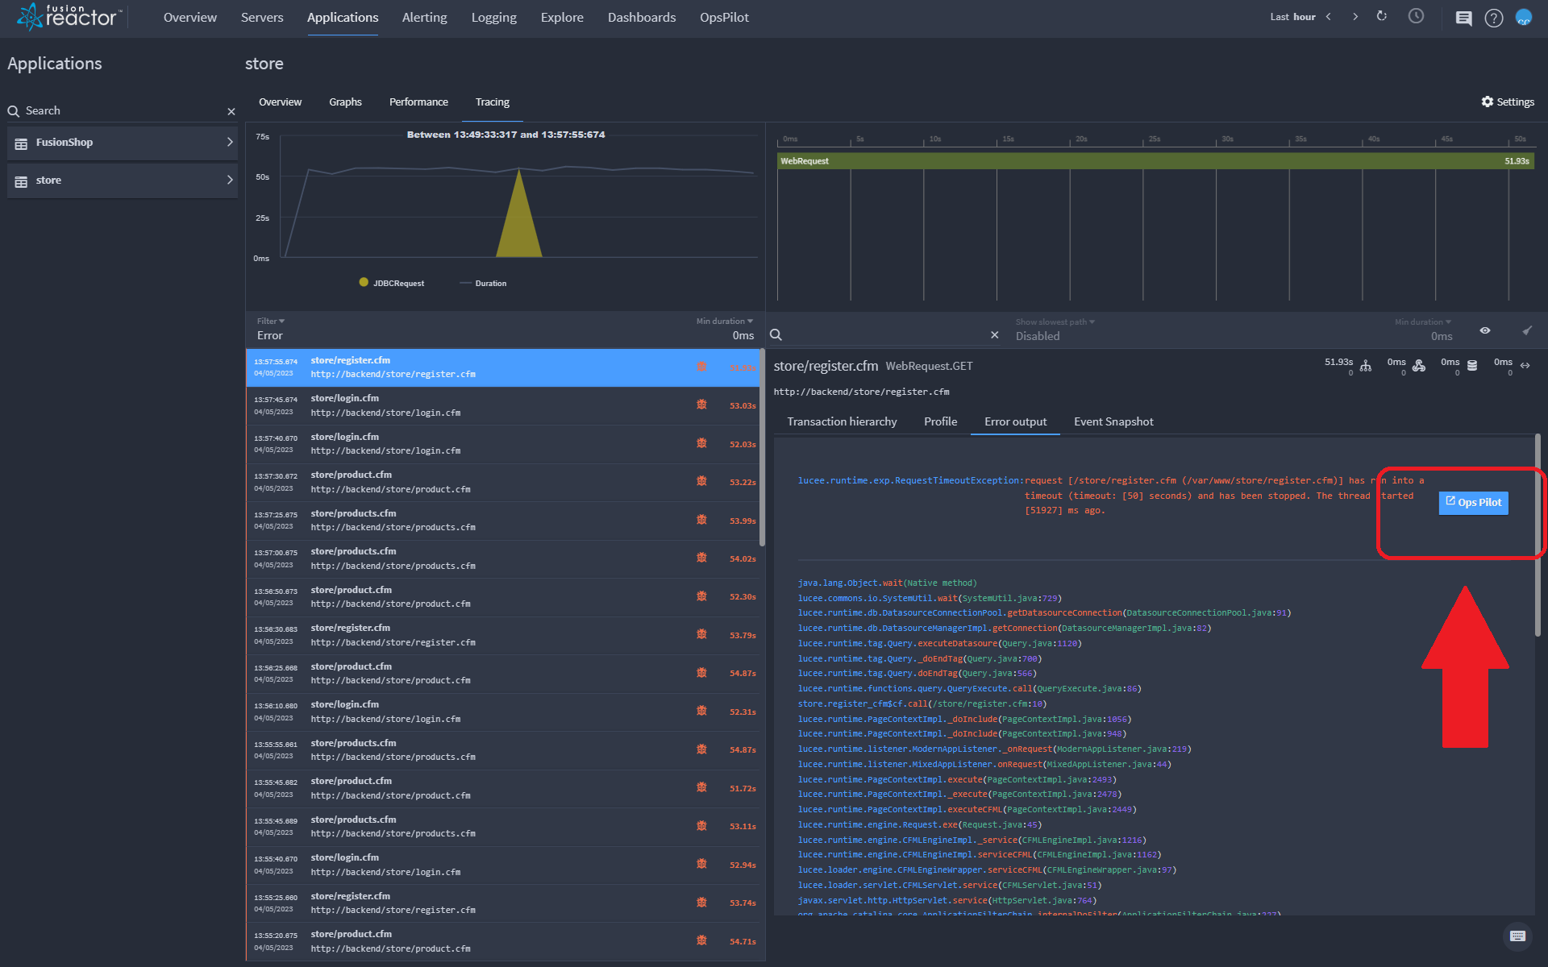1548x967 pixels.
Task: Click the FusionReactor logo
Action: [70, 16]
